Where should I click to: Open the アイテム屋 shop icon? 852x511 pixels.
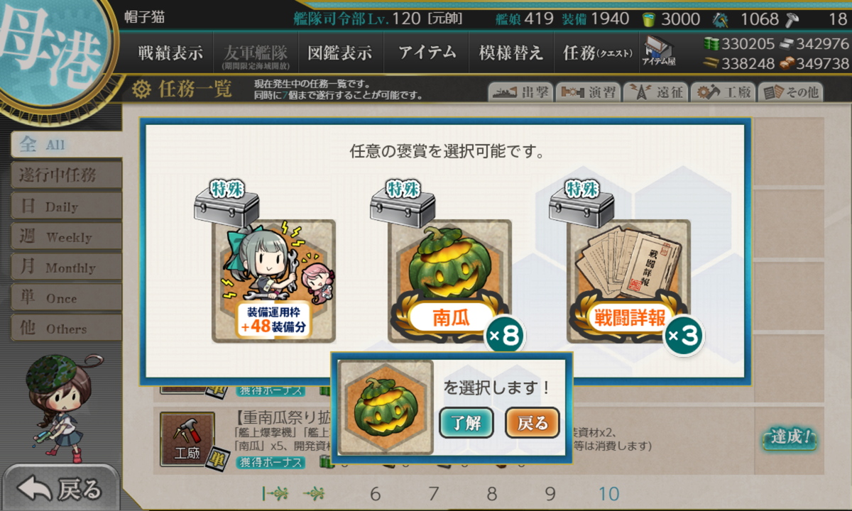[x=659, y=51]
